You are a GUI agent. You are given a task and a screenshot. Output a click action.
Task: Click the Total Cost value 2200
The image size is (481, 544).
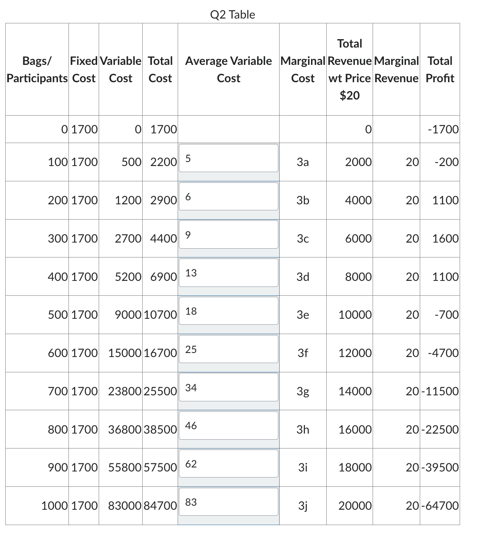tap(164, 162)
